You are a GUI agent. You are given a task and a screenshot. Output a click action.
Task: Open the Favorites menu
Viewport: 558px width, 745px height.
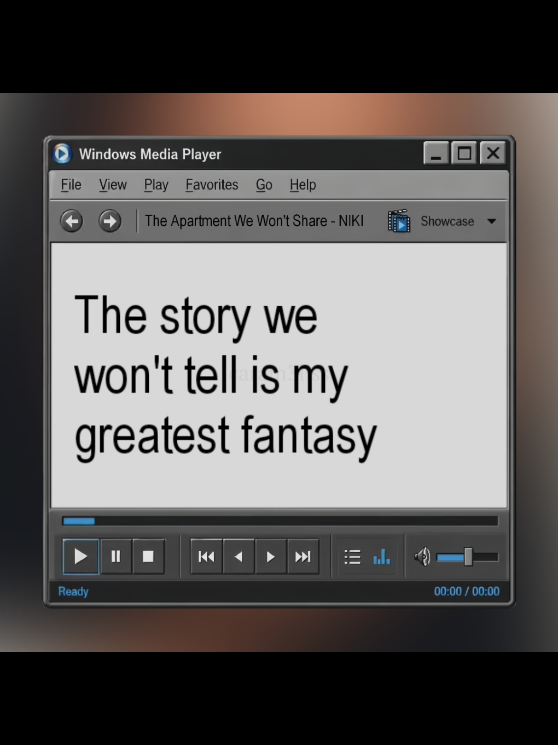tap(212, 185)
